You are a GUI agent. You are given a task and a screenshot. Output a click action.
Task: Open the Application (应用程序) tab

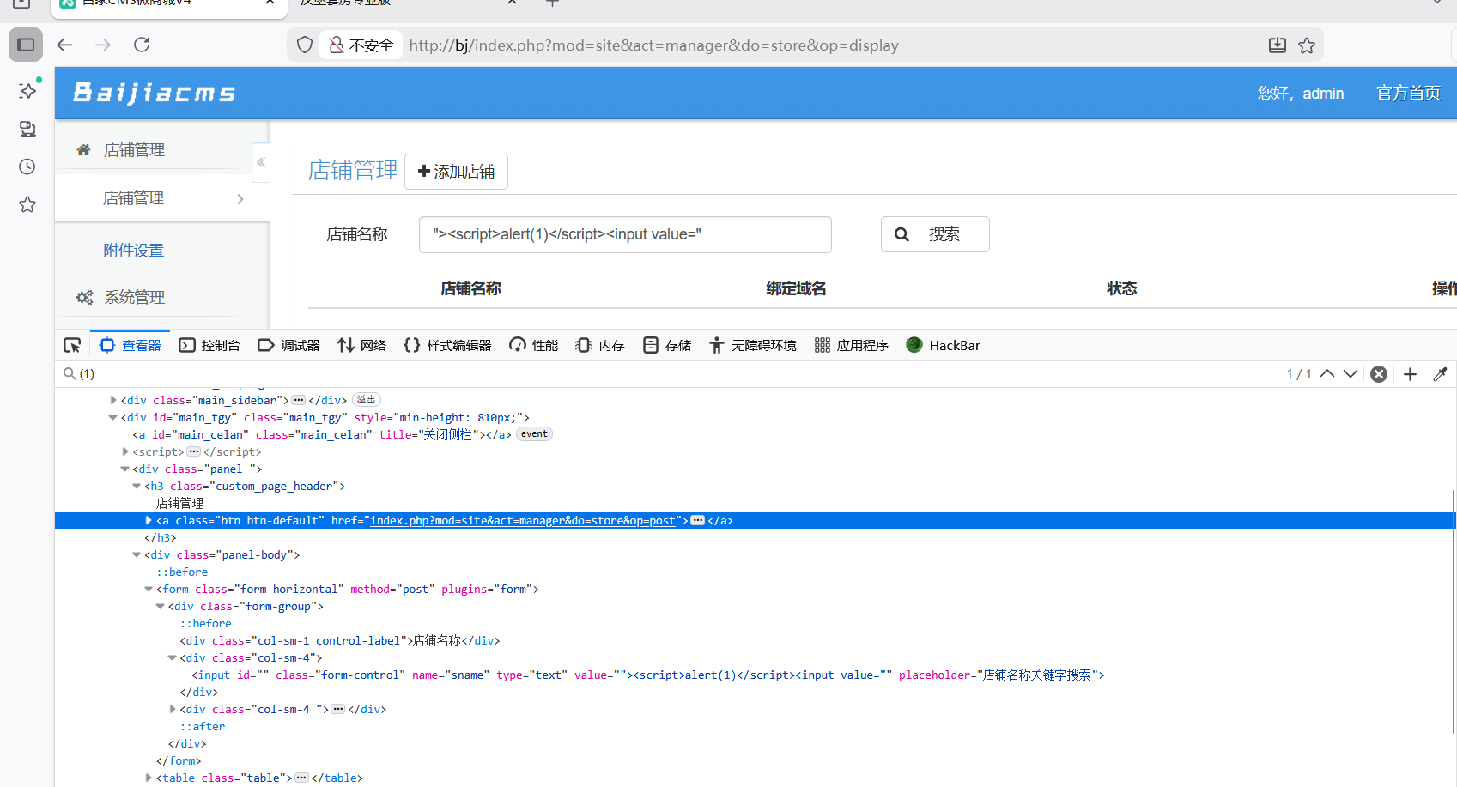pyautogui.click(x=851, y=345)
